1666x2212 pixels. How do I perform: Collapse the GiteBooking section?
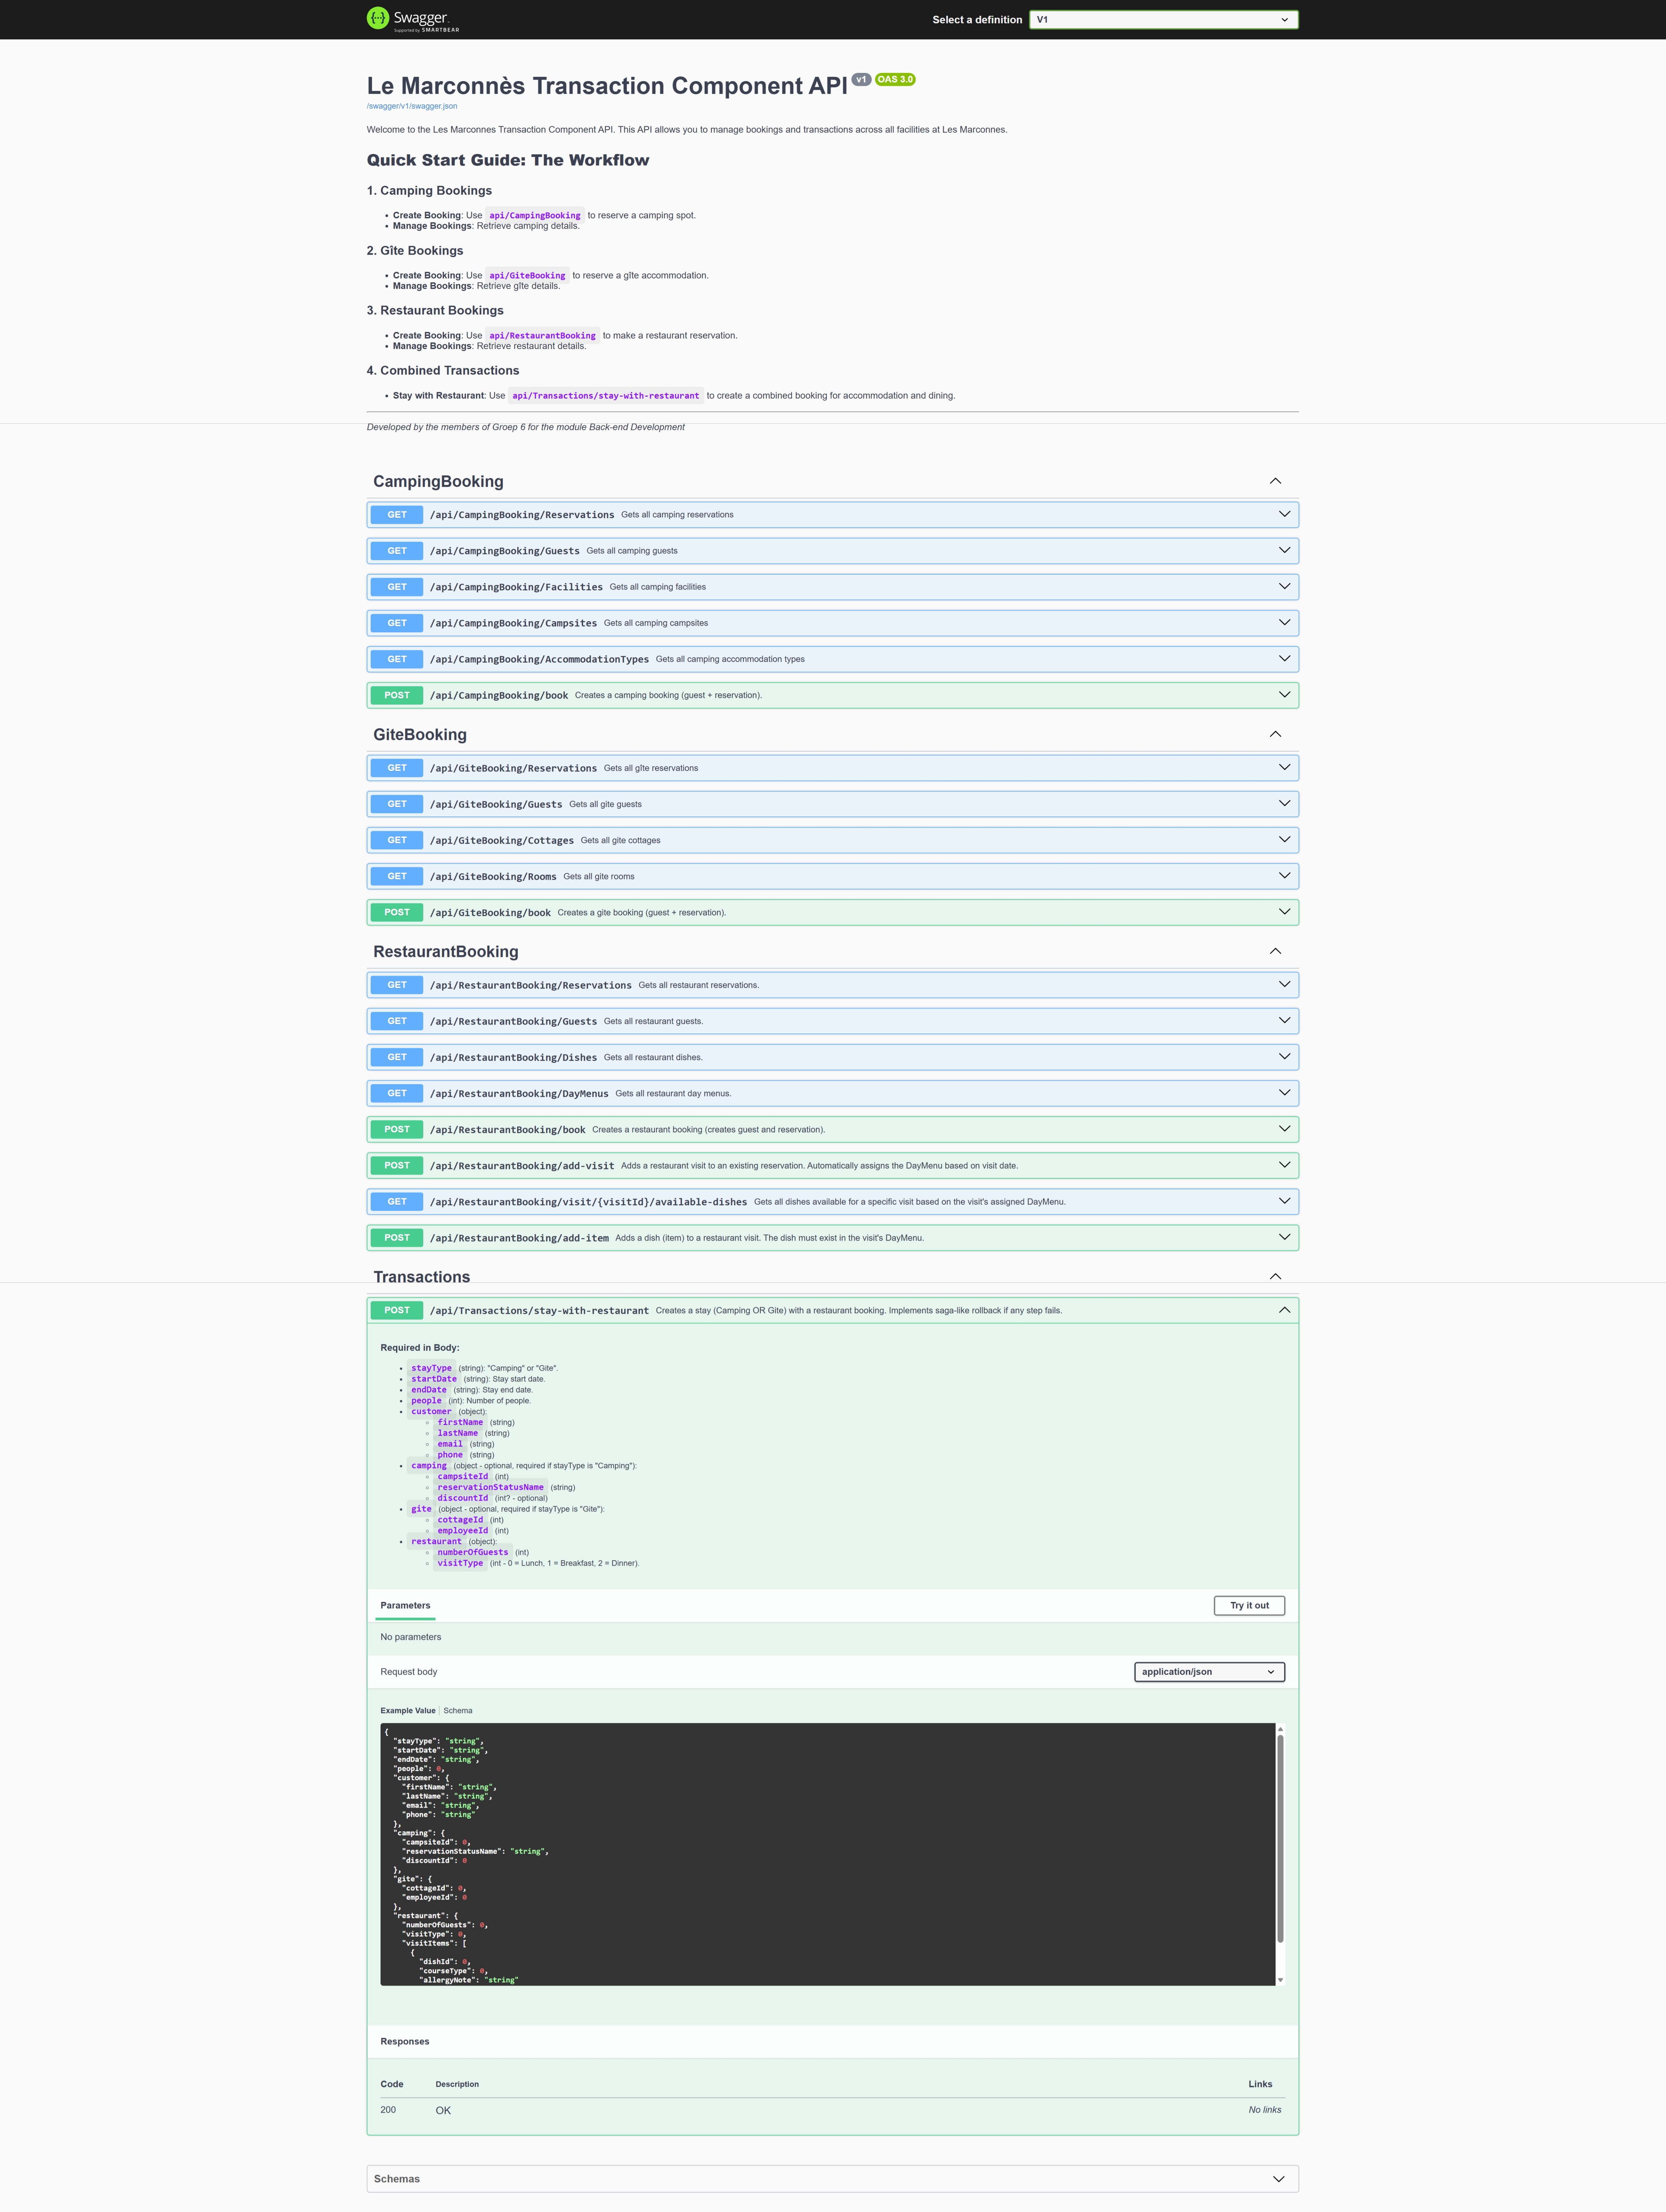1275,734
